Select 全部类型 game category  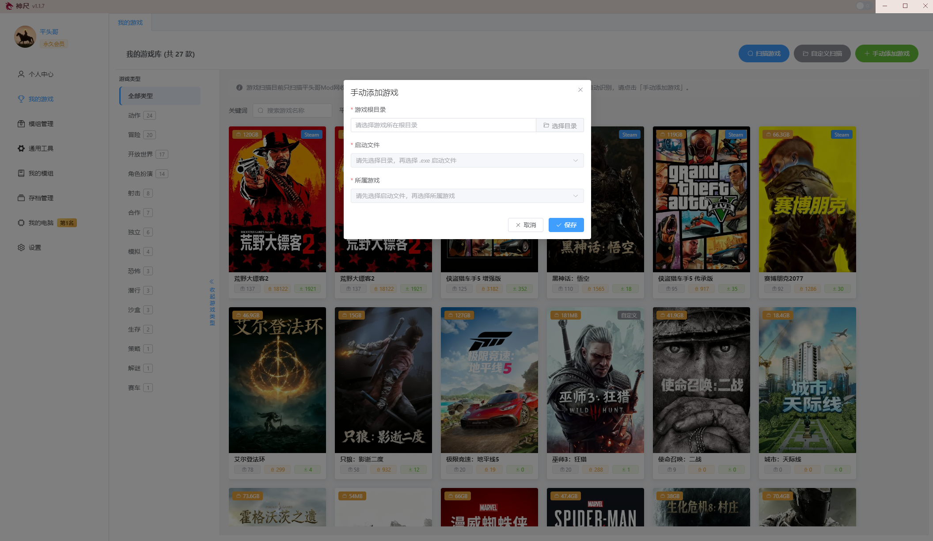pyautogui.click(x=160, y=96)
